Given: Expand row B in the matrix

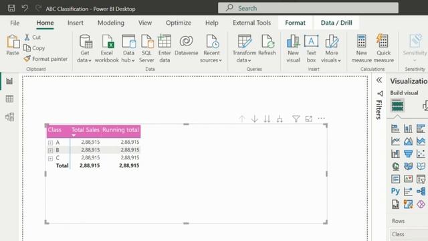Looking at the screenshot, I should coord(50,150).
